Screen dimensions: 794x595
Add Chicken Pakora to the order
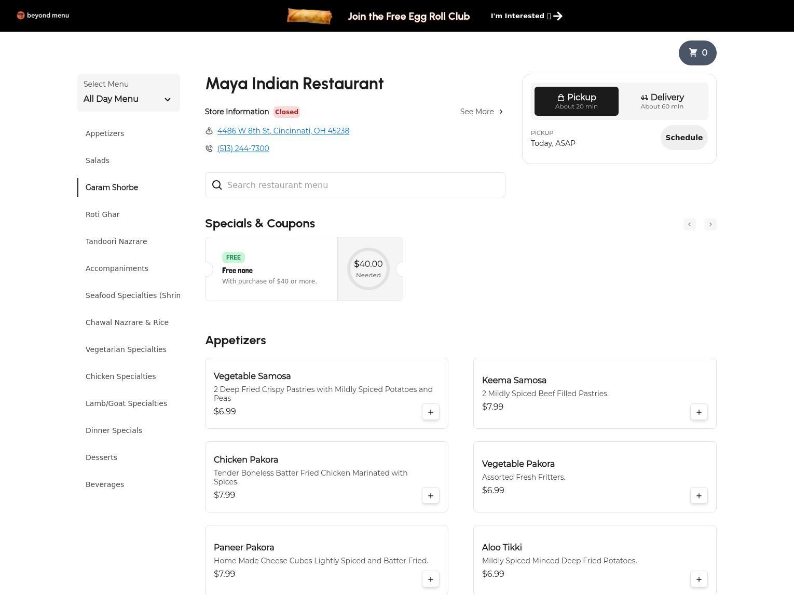pyautogui.click(x=430, y=496)
